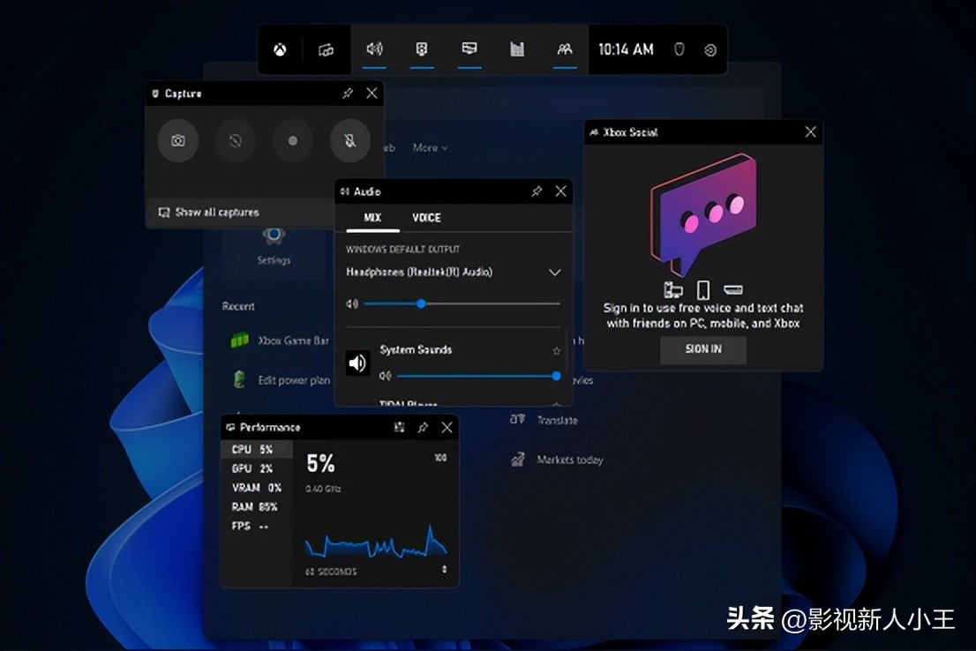Click the CPU usage graph
976x651 pixels.
pos(376,542)
